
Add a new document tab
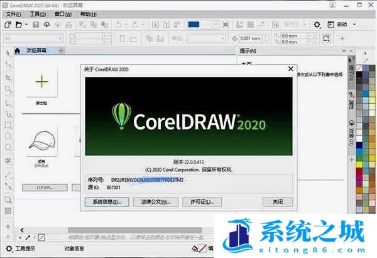coord(62,50)
